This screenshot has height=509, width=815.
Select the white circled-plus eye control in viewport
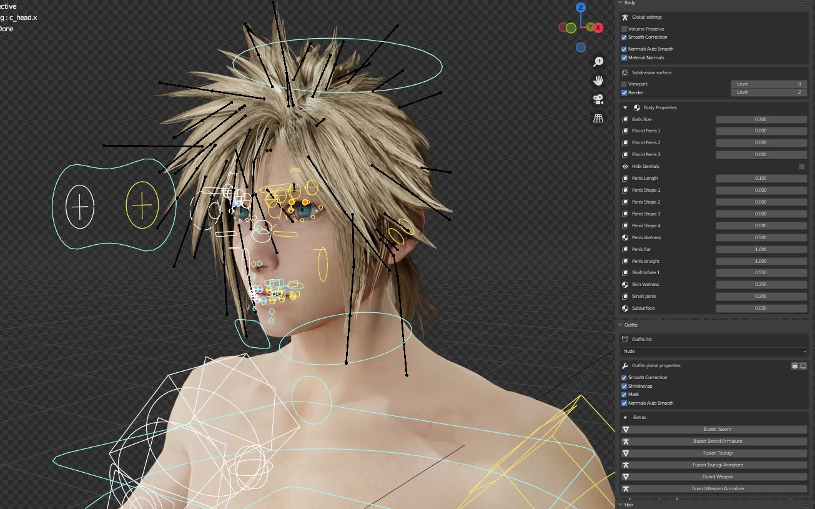(80, 206)
